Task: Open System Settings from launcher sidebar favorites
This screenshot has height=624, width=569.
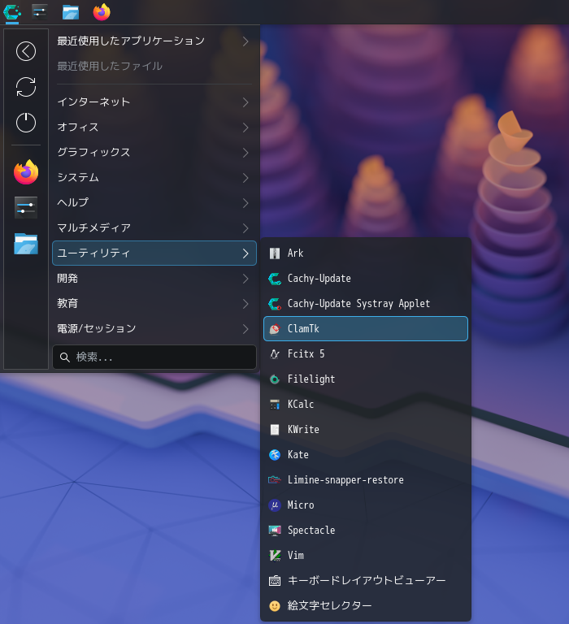Action: click(26, 207)
